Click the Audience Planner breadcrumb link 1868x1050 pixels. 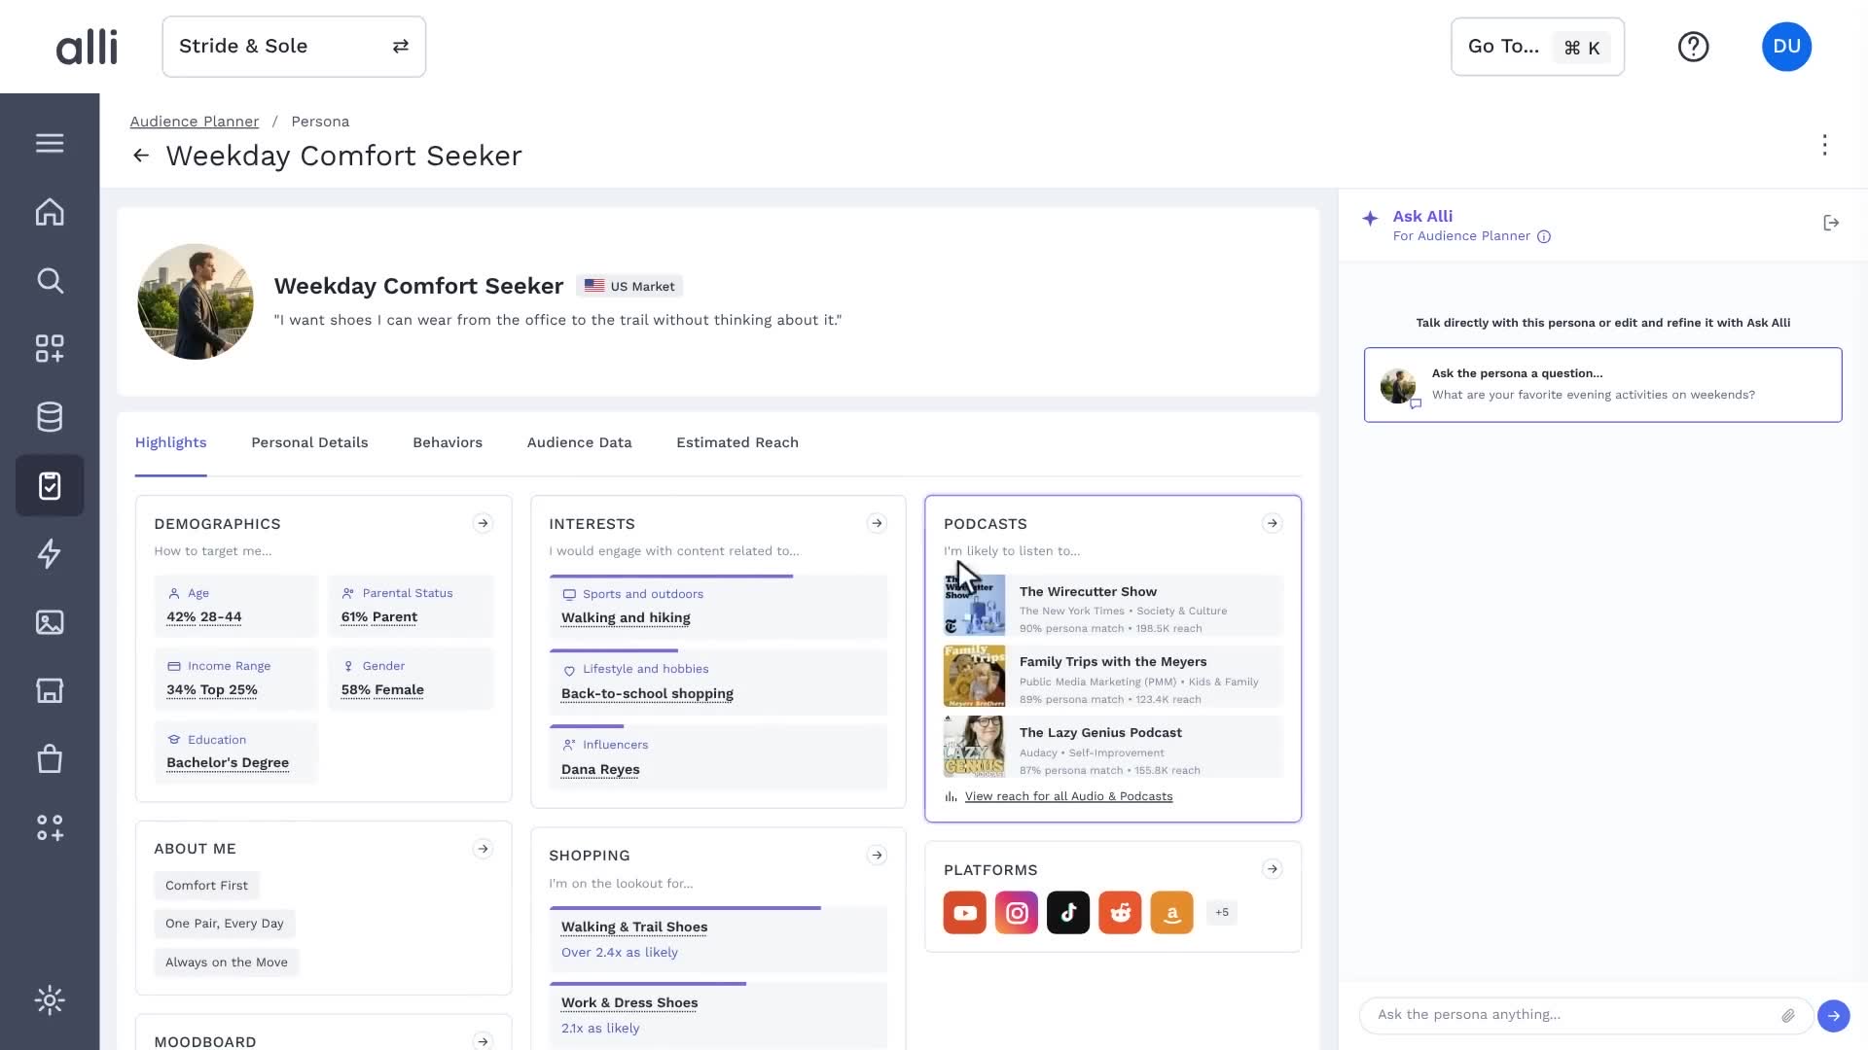[x=195, y=122]
